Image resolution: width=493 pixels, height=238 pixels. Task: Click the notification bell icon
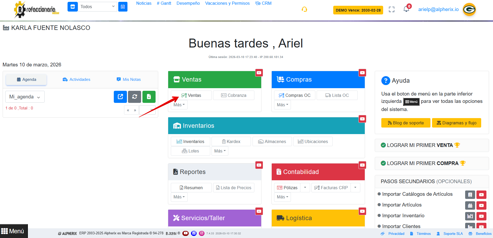click(406, 9)
